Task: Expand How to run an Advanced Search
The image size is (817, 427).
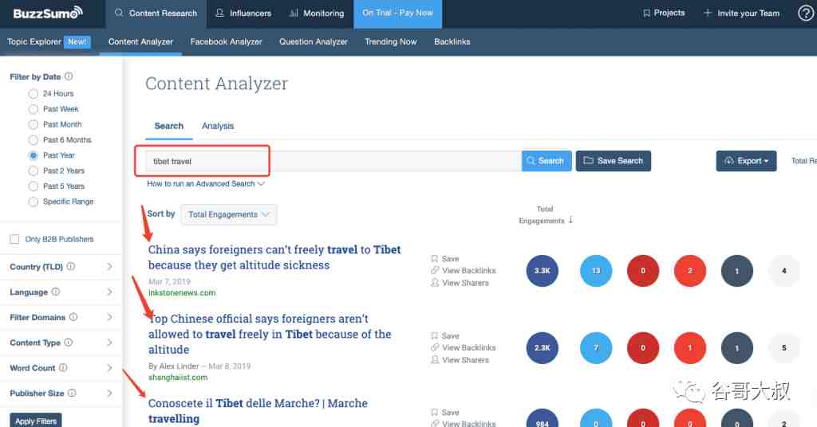Action: (x=206, y=183)
